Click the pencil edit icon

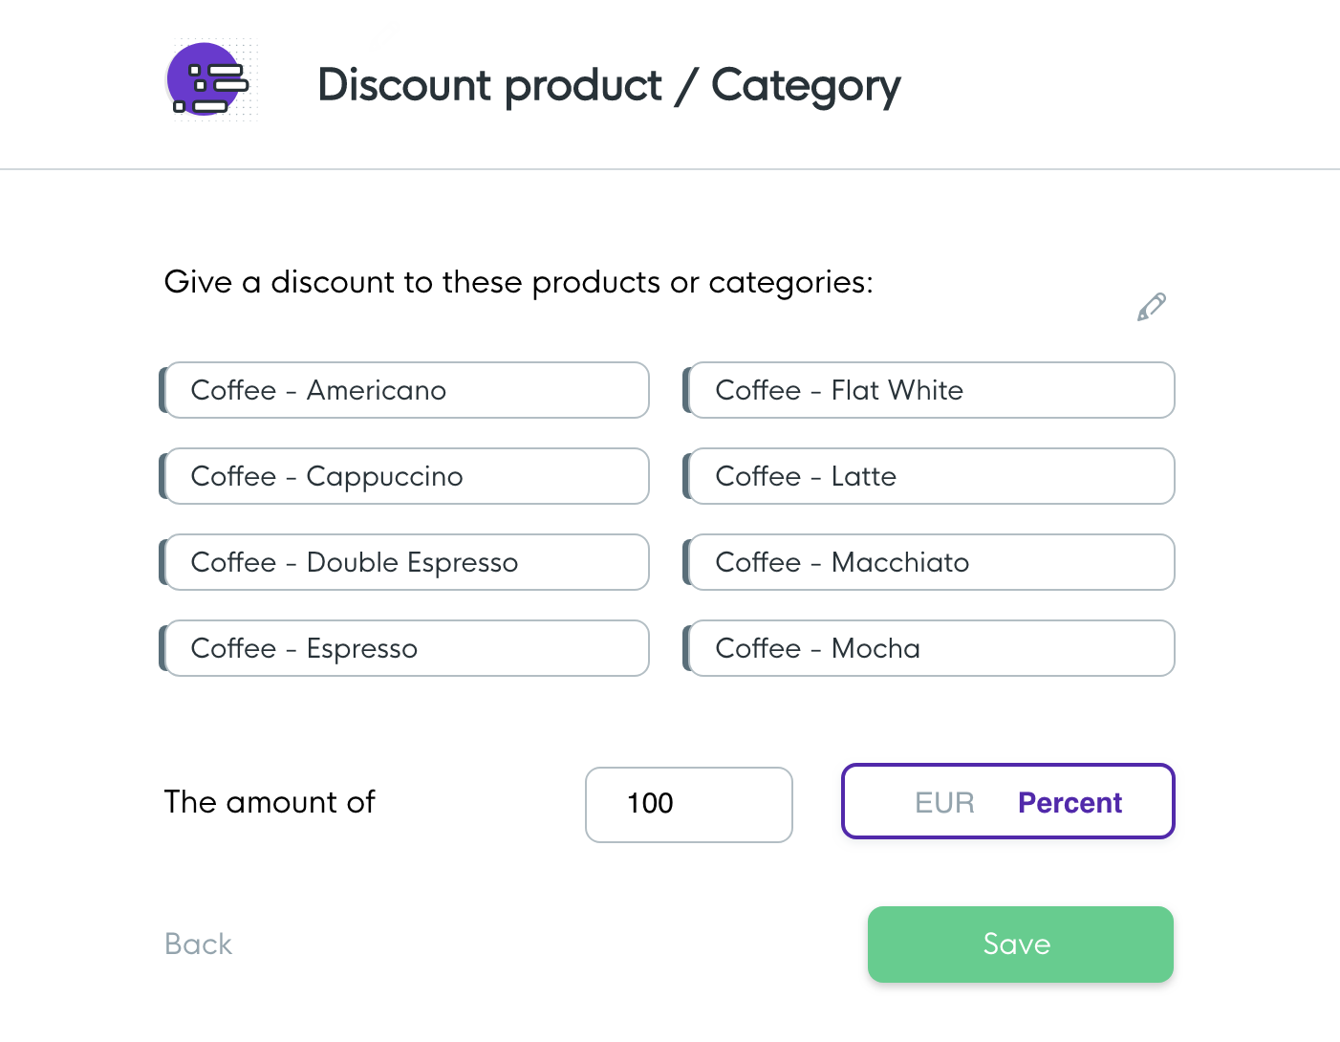click(1151, 307)
